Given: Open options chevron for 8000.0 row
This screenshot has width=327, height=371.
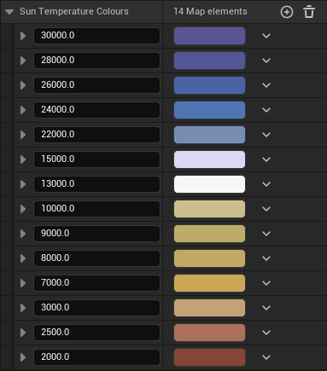Looking at the screenshot, I should 266,258.
